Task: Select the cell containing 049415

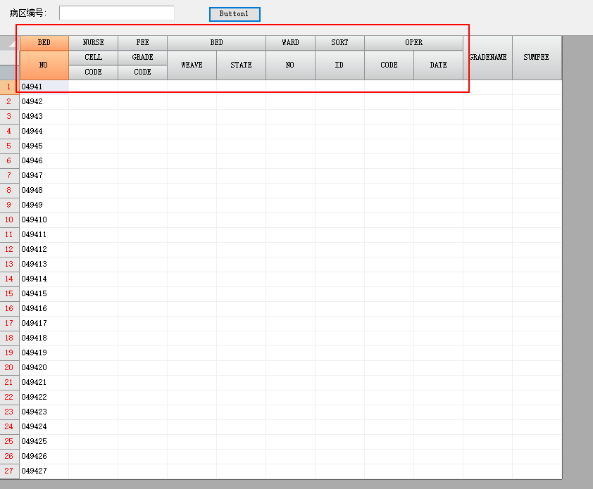Action: tap(44, 293)
